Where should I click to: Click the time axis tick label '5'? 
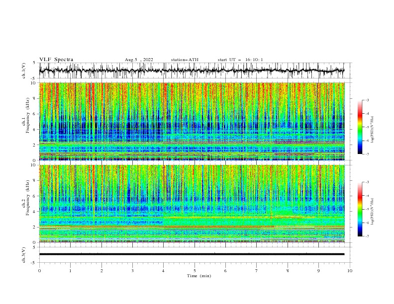click(195, 271)
